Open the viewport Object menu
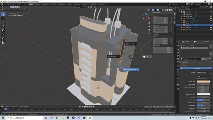 [30, 10]
